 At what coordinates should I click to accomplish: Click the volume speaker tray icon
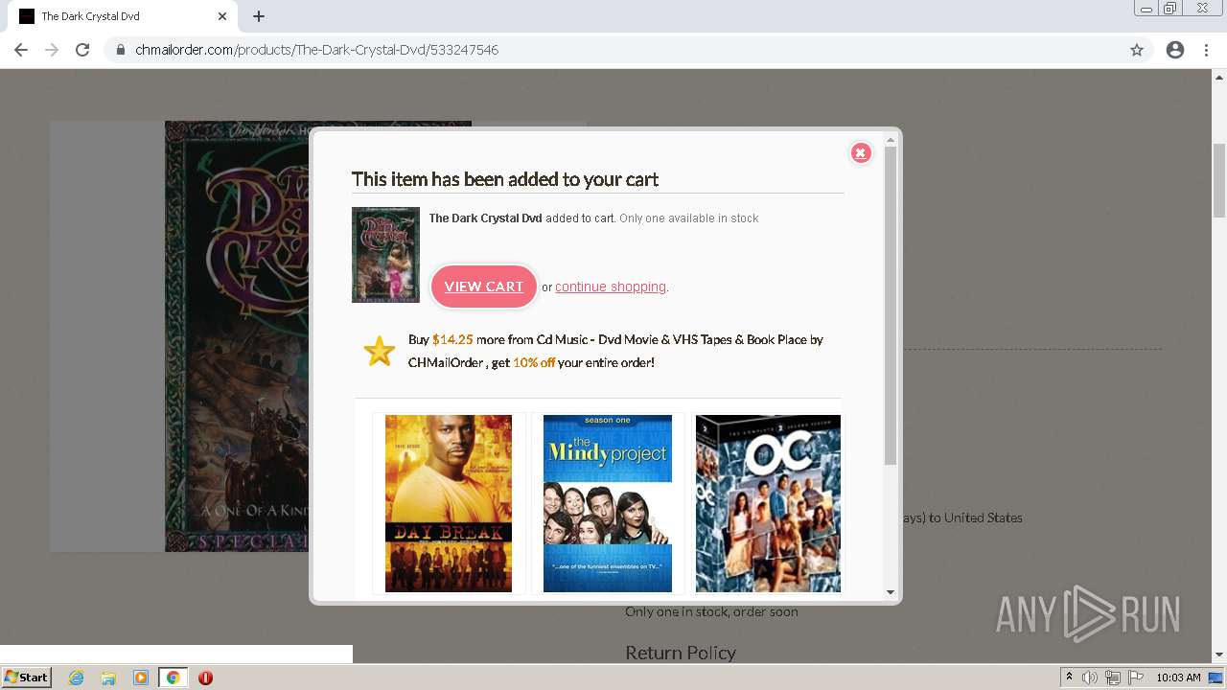[x=1090, y=678]
